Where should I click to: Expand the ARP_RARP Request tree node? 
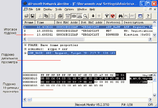point(25,53)
